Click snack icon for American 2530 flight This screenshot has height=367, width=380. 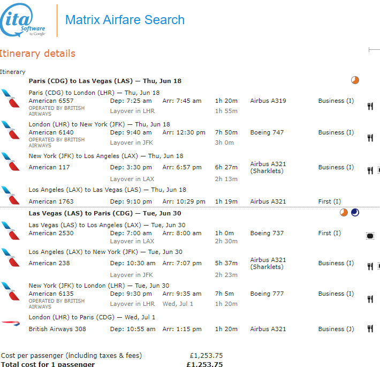tap(370, 236)
